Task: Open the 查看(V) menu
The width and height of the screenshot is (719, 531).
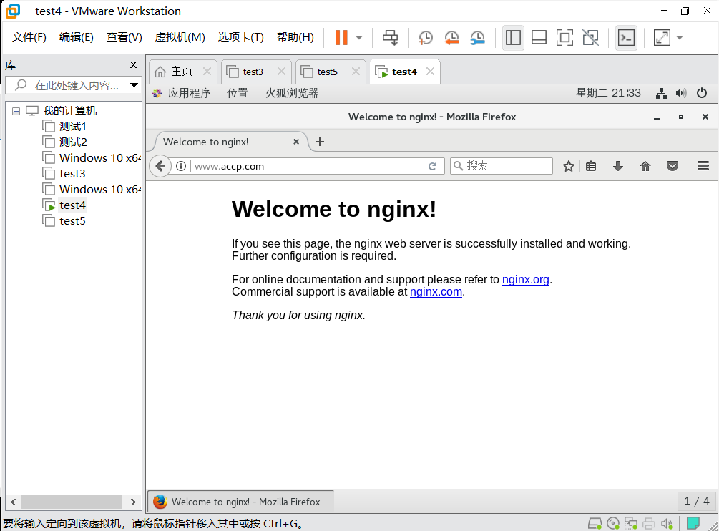Action: coord(124,37)
